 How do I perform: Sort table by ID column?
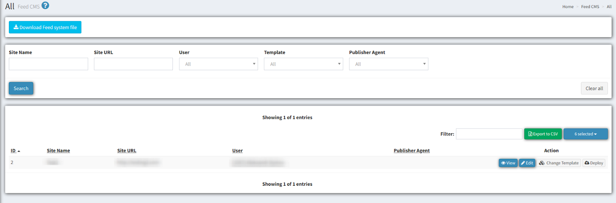pos(13,151)
